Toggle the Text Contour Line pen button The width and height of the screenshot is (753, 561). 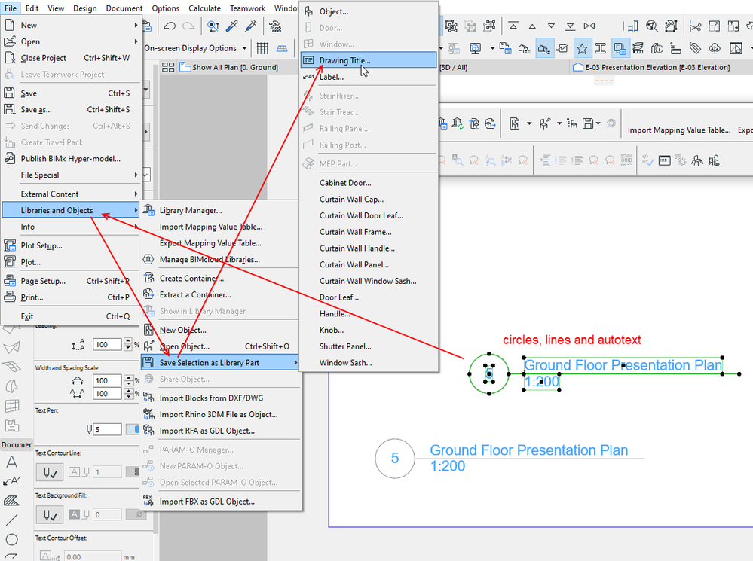click(x=50, y=472)
